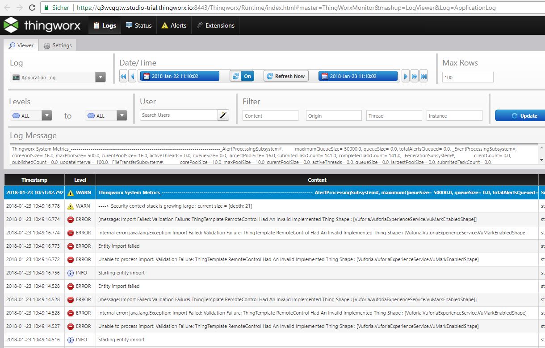Jump to the latest date range

click(424, 76)
